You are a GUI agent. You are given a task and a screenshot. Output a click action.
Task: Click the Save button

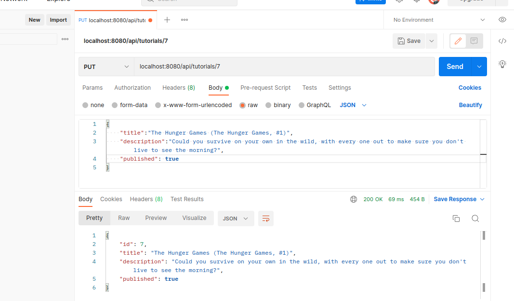[x=409, y=41]
